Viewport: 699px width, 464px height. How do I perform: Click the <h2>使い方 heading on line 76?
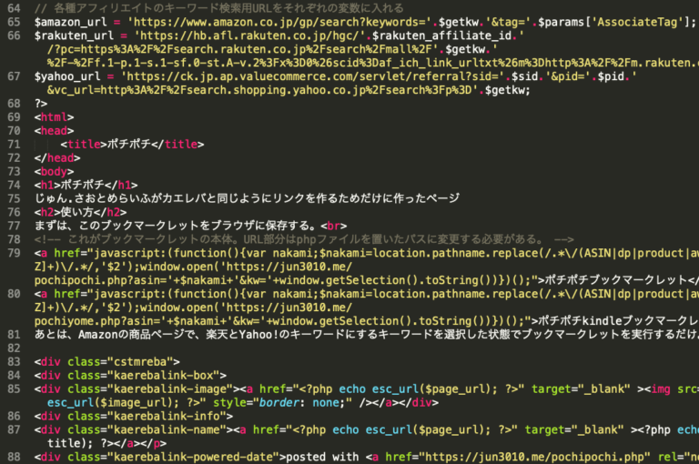pos(64,212)
